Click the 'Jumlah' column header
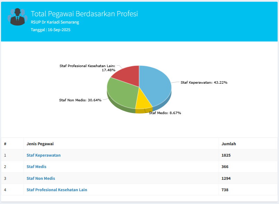 coord(229,144)
